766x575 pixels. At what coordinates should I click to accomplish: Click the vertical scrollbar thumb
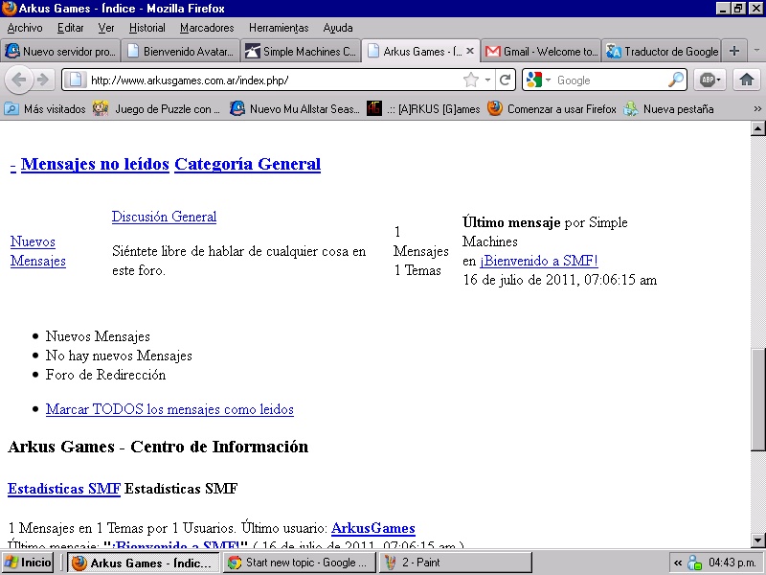coord(758,399)
